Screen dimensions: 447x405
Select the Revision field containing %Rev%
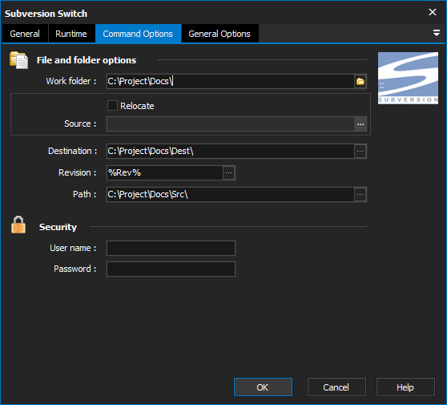tap(165, 173)
